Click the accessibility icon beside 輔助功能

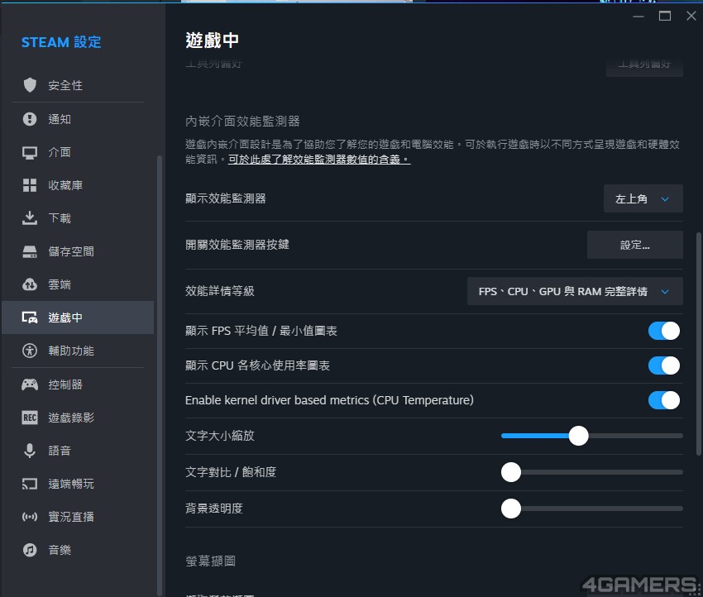pyautogui.click(x=30, y=351)
